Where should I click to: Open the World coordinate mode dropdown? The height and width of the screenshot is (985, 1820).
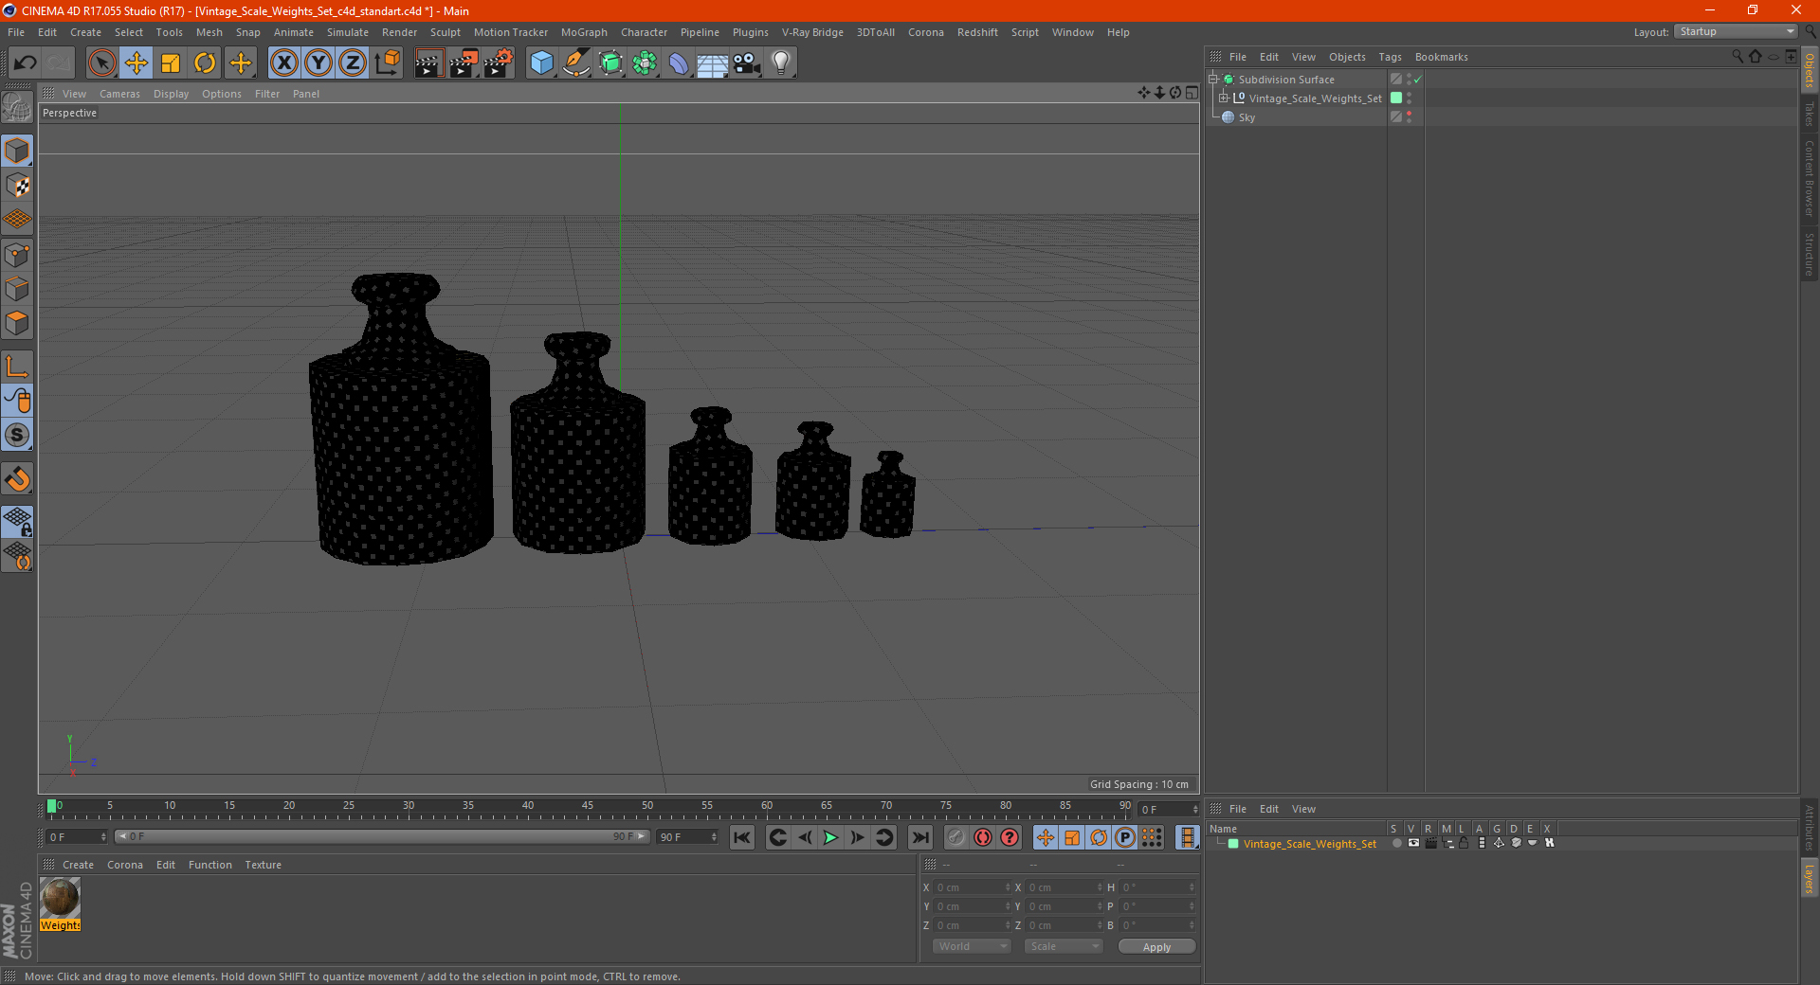(972, 946)
